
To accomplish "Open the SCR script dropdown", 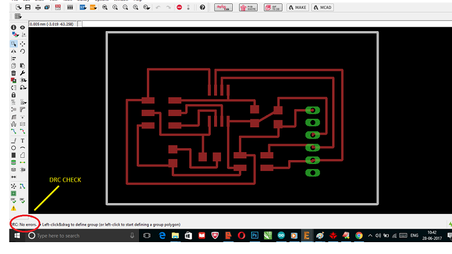I will click(x=83, y=7).
